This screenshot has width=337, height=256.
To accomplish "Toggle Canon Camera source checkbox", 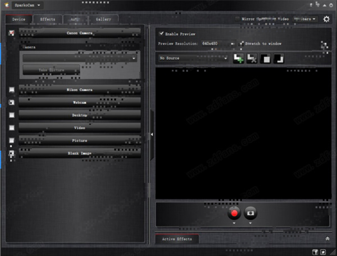I will point(12,33).
